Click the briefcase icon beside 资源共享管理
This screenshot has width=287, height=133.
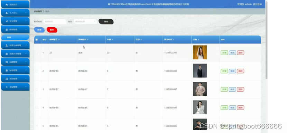click(7, 54)
